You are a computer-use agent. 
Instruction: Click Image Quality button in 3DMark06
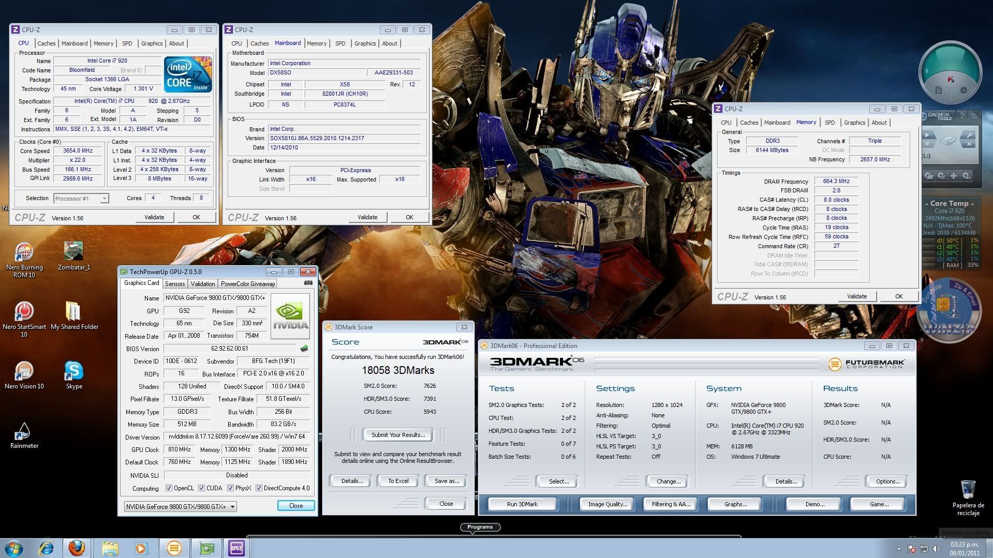click(607, 504)
